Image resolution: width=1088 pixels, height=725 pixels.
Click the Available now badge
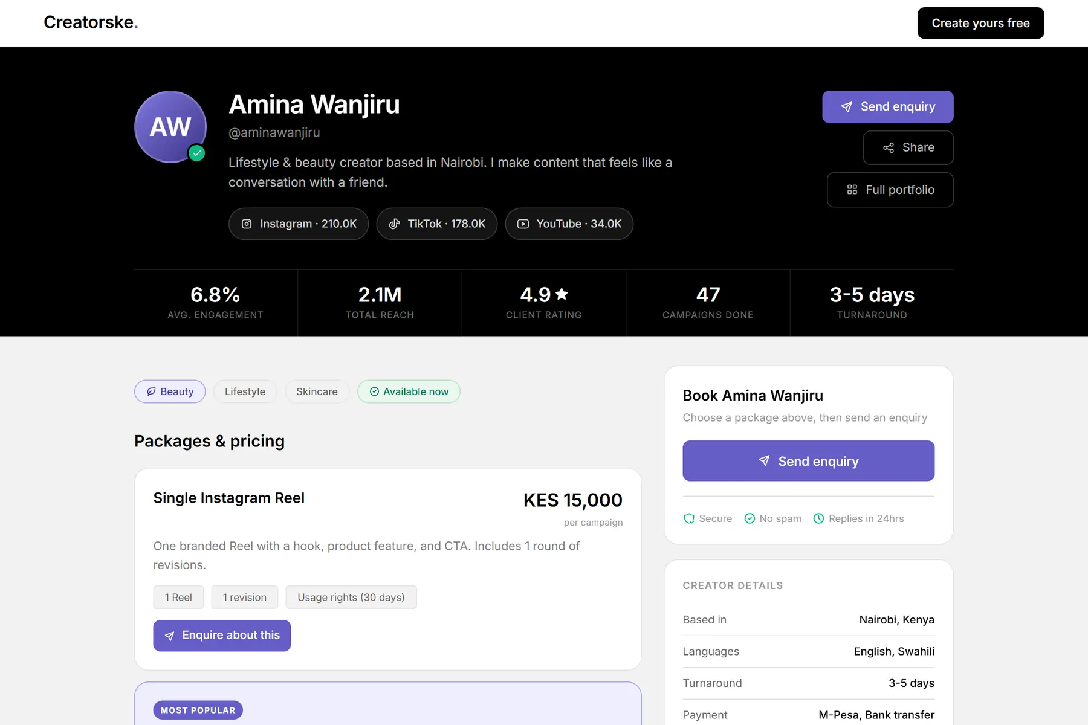(409, 391)
